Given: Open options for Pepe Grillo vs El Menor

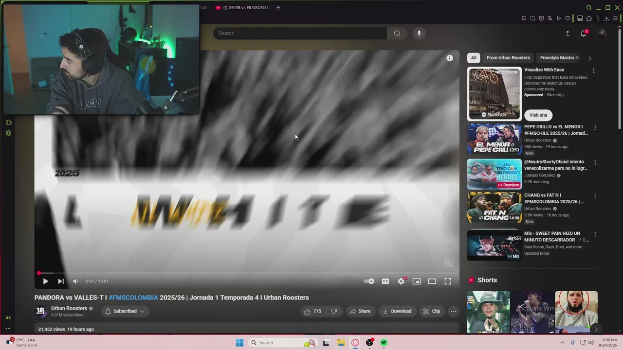Looking at the screenshot, I should pyautogui.click(x=595, y=128).
